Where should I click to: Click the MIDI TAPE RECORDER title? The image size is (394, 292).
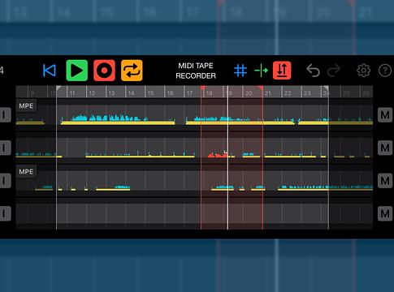coord(196,71)
